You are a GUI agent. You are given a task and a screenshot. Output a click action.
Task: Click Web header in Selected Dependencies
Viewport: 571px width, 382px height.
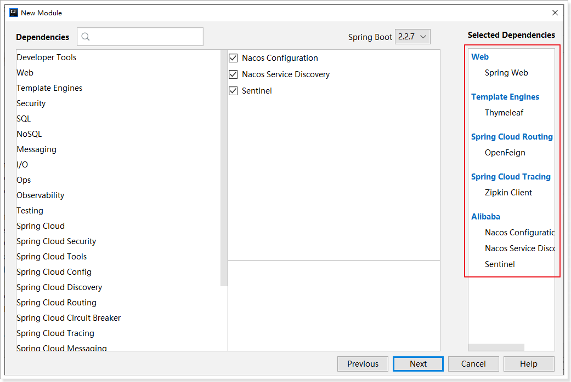pyautogui.click(x=479, y=57)
